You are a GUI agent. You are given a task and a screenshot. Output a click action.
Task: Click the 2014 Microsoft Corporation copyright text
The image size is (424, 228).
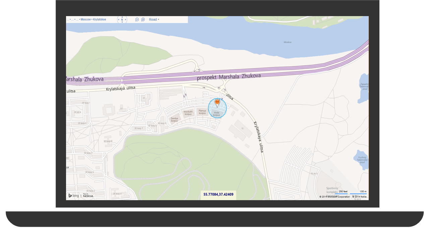coord(335,197)
